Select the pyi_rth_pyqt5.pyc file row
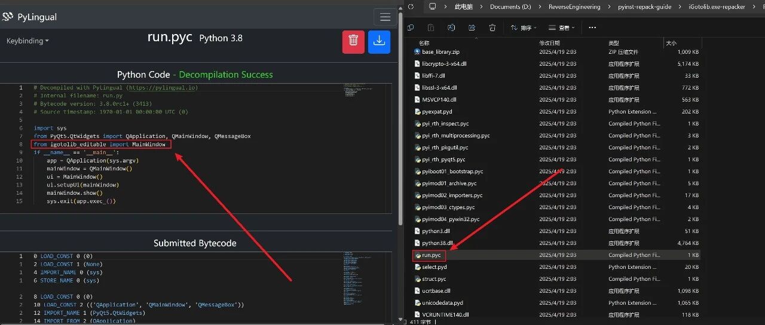This screenshot has width=765, height=325. 558,160
